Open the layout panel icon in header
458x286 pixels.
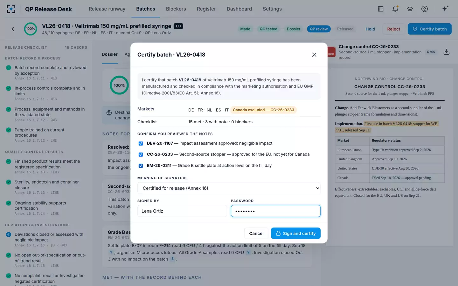pos(380,9)
